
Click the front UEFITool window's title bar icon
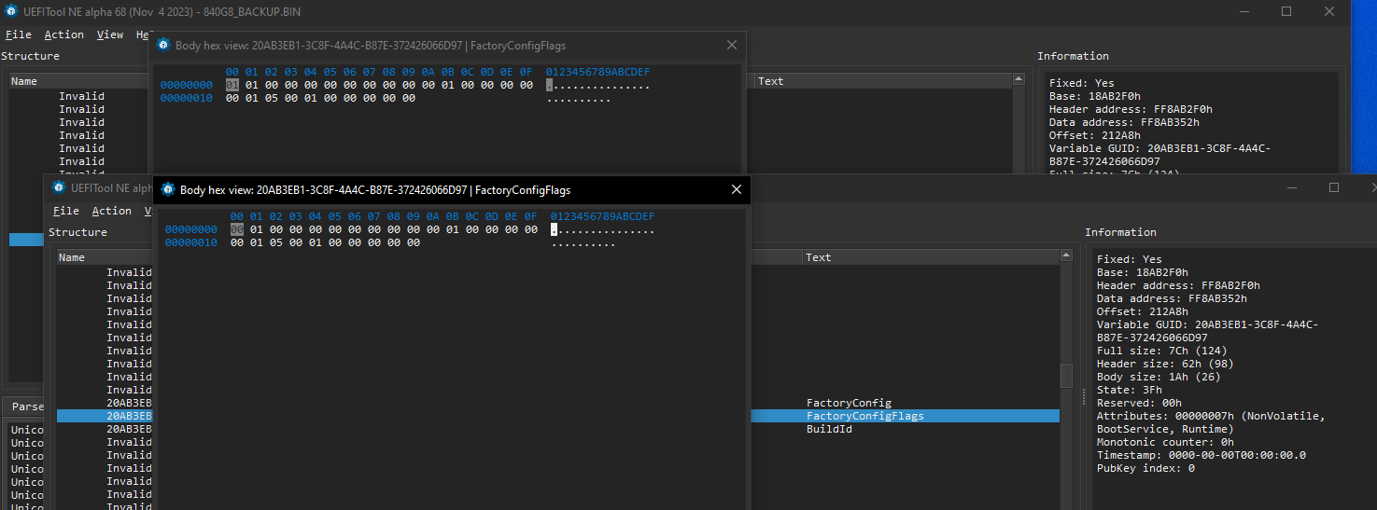[x=57, y=187]
